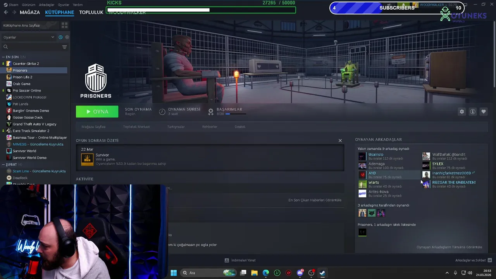Click Antes-Nova friend avatar

click(362, 193)
